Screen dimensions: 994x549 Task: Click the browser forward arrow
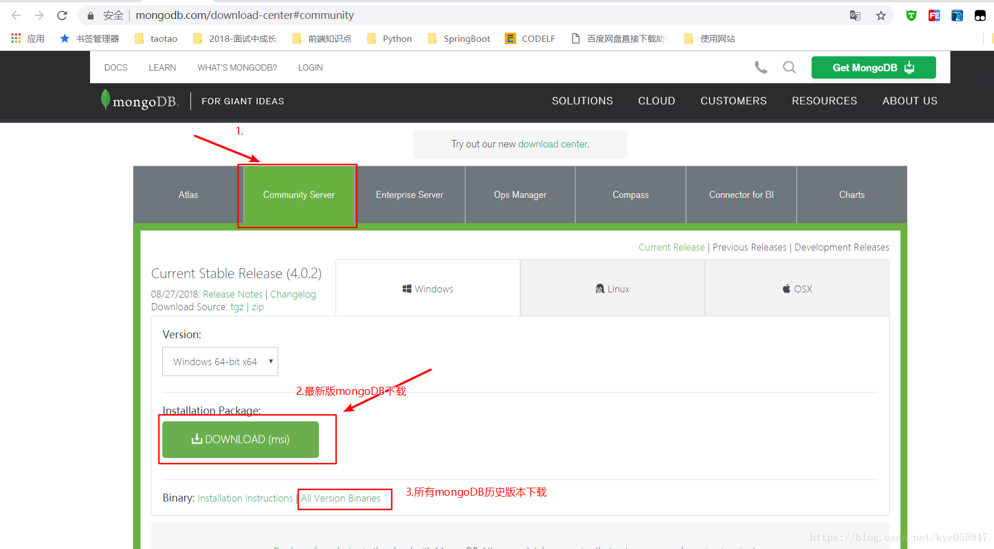(x=39, y=15)
